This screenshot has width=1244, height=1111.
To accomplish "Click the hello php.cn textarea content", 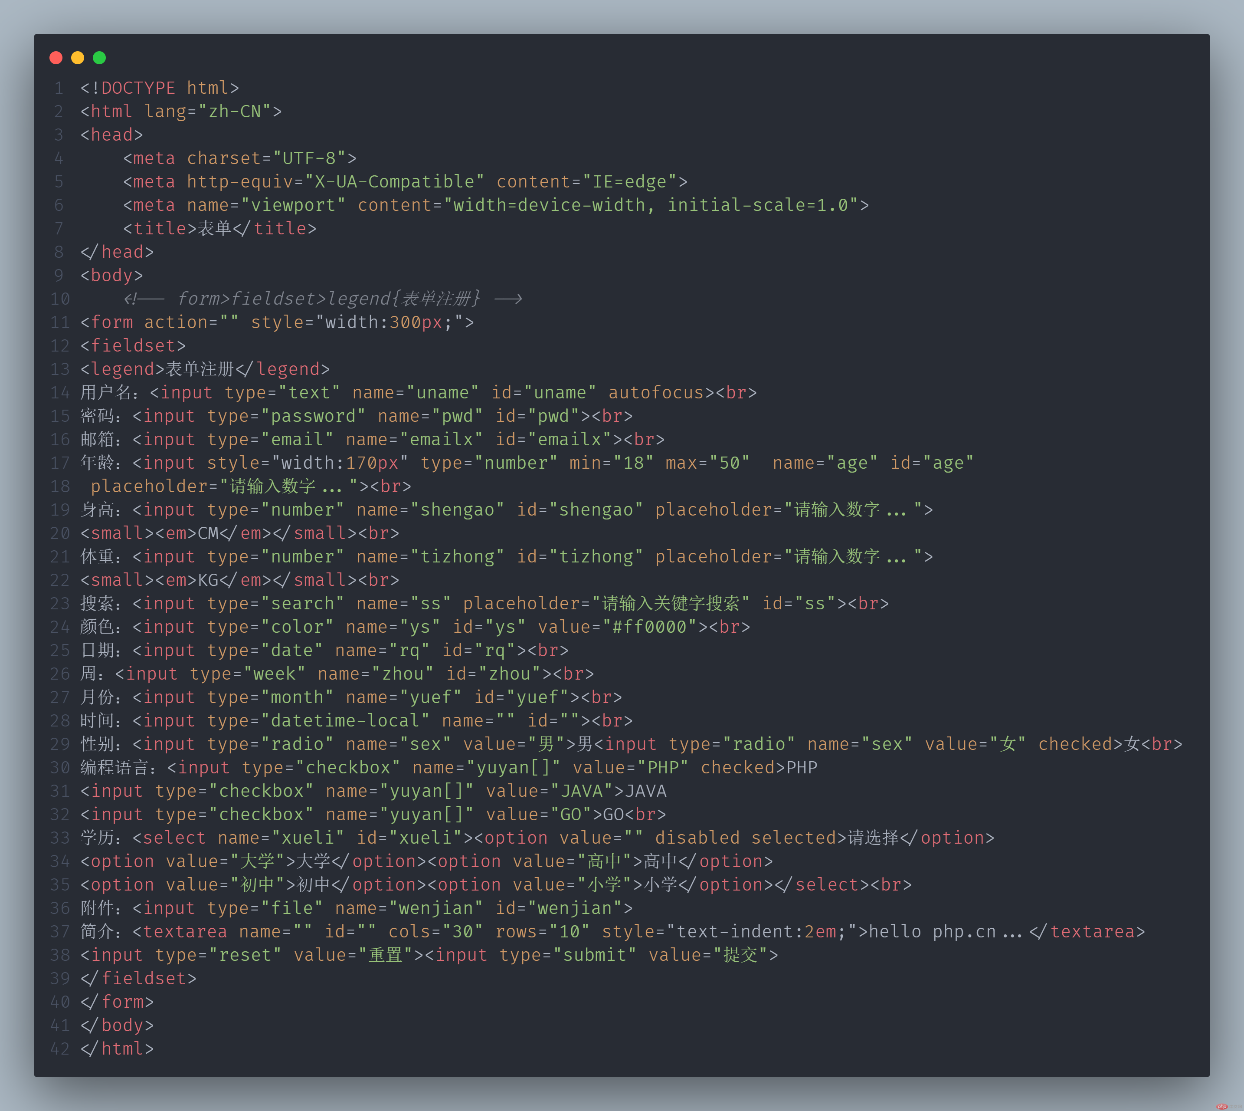I will [945, 931].
